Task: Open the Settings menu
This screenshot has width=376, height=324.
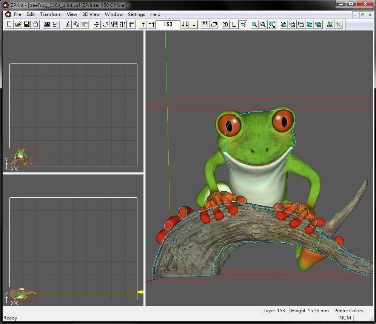Action: (x=136, y=14)
